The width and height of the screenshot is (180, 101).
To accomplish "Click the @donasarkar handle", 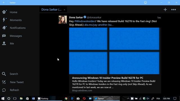I will (94, 17).
